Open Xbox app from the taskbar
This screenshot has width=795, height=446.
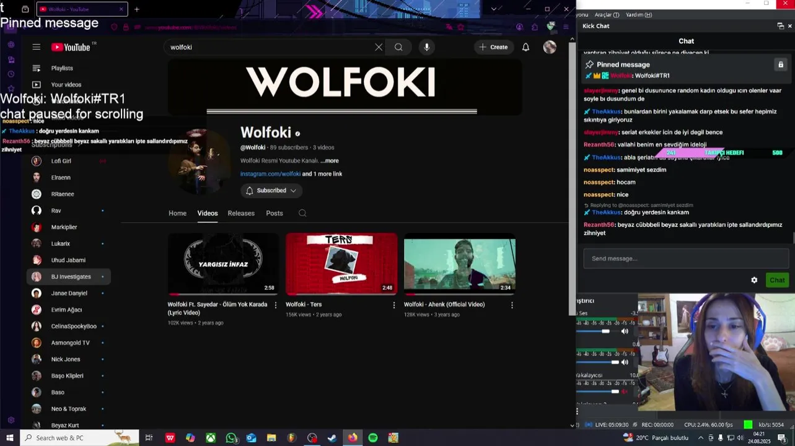[x=211, y=438]
